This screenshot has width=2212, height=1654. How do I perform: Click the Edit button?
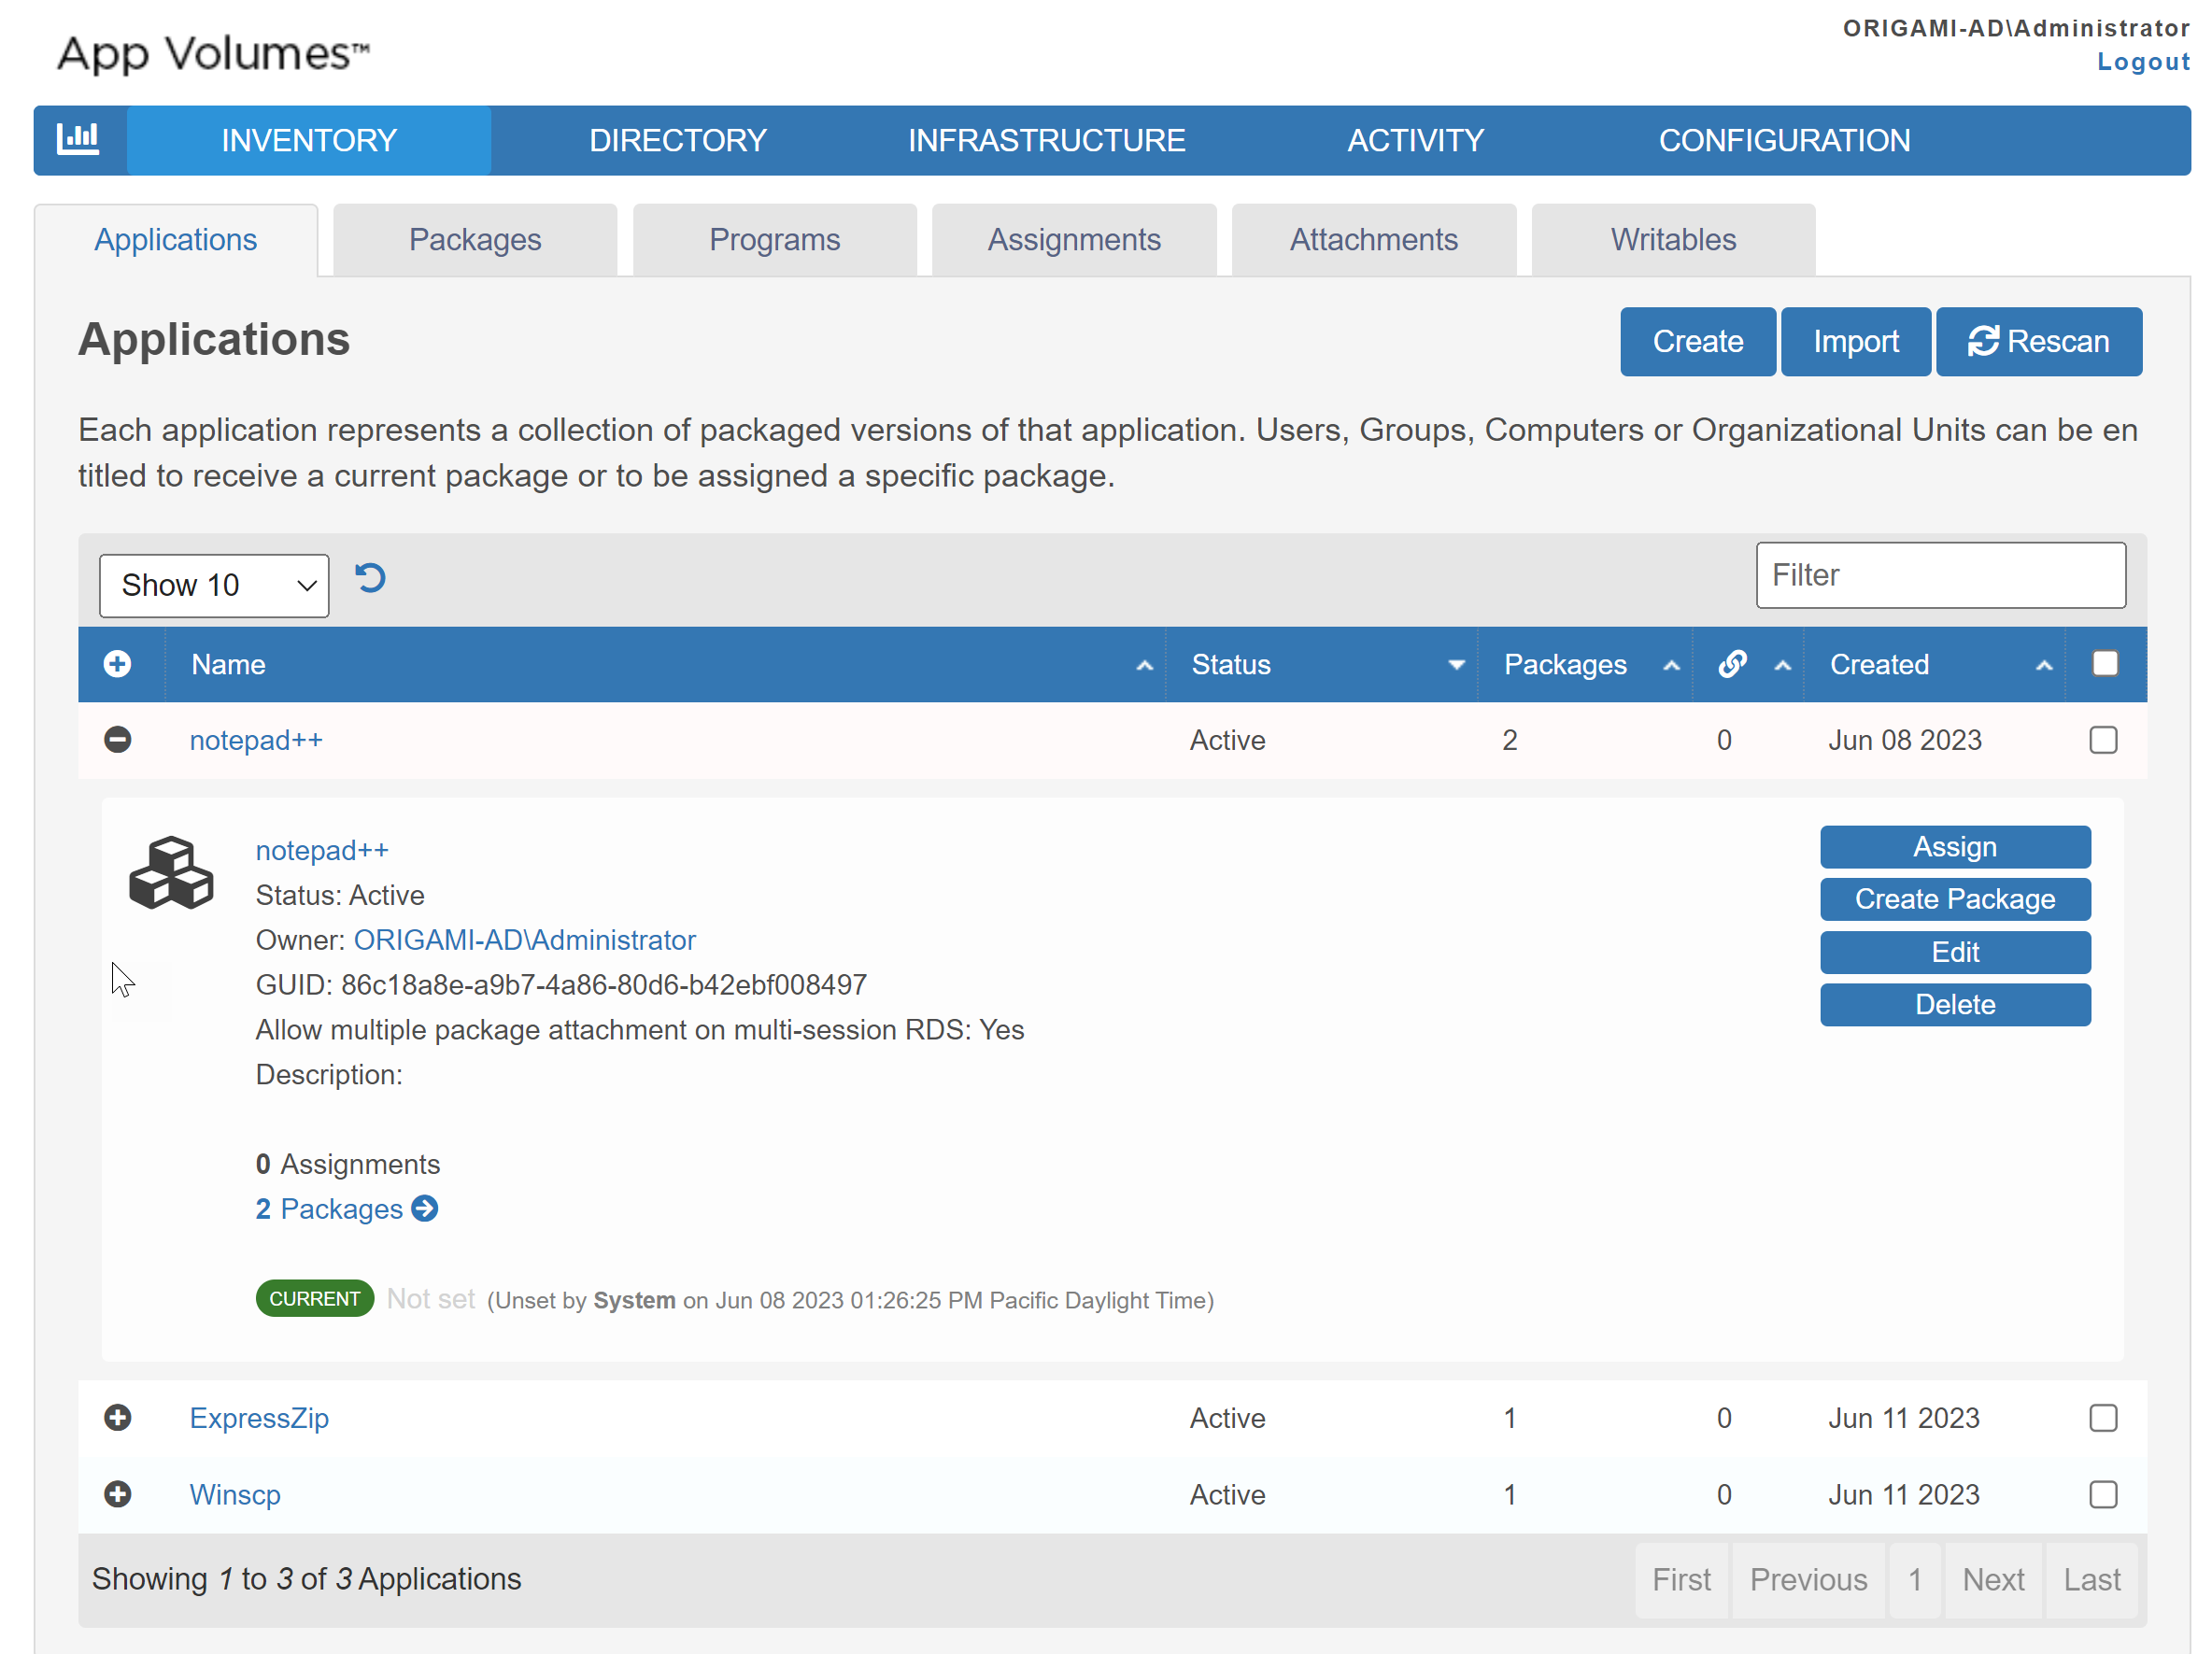coord(1955,952)
